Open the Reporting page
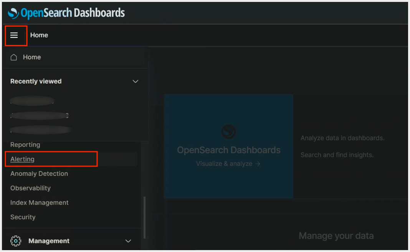The image size is (410, 252). (25, 144)
